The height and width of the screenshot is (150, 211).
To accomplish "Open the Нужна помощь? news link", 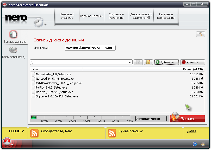I will coord(131,131).
